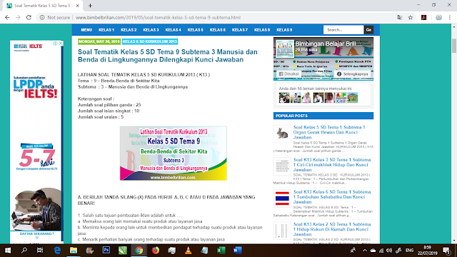View the Not secure site information

(x=55, y=17)
